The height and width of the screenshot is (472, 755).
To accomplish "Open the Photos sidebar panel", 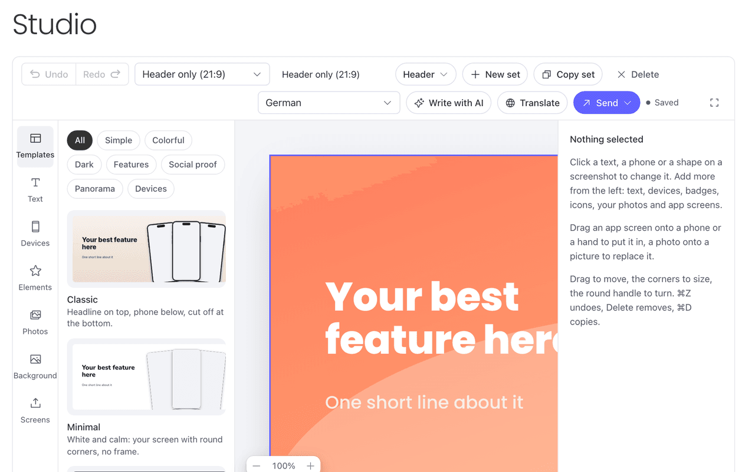I will [x=35, y=323].
